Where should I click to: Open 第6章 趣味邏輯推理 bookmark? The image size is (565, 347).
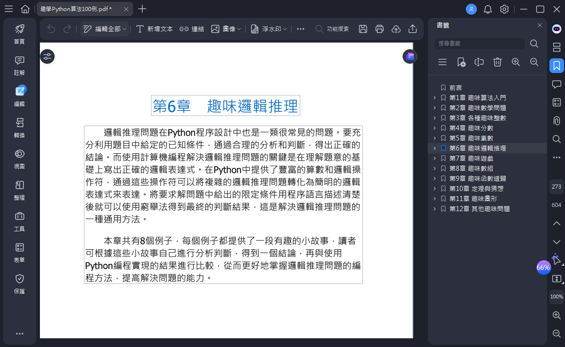(x=478, y=148)
